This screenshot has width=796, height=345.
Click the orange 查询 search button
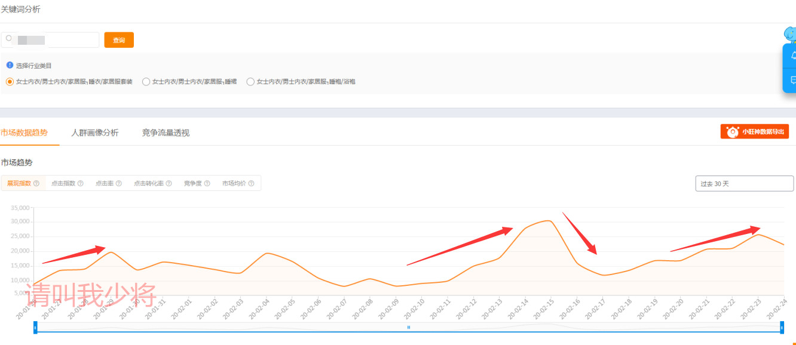pos(119,40)
